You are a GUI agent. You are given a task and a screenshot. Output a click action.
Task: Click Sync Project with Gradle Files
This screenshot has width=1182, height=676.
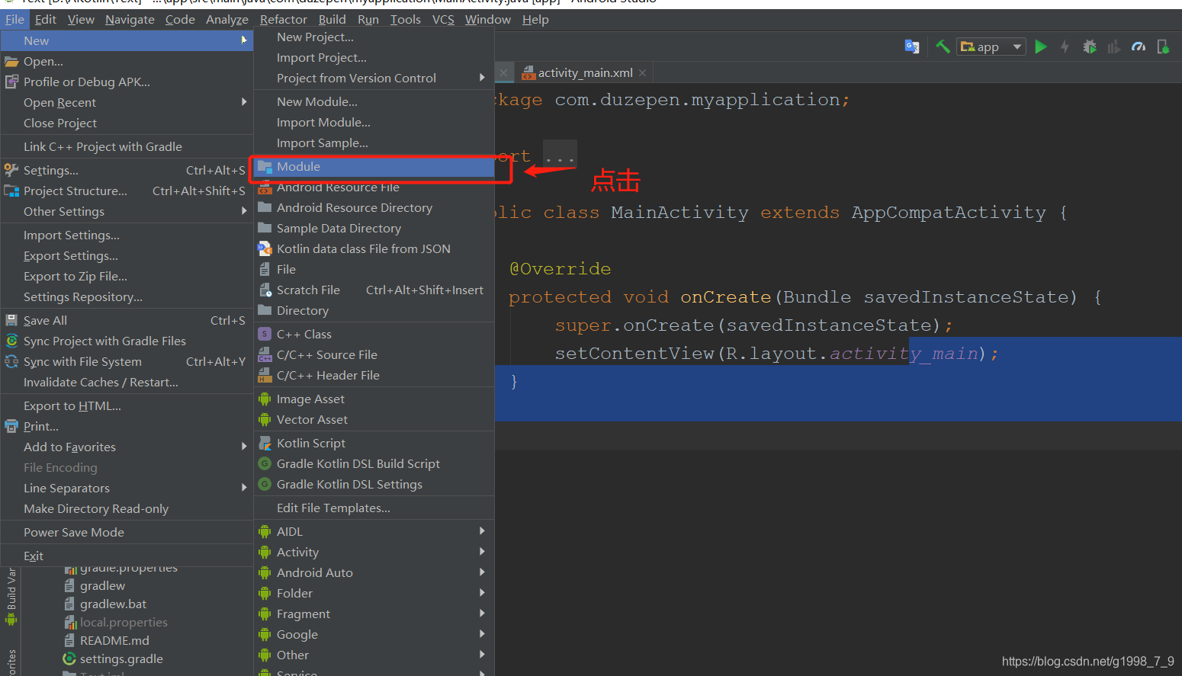tap(127, 341)
